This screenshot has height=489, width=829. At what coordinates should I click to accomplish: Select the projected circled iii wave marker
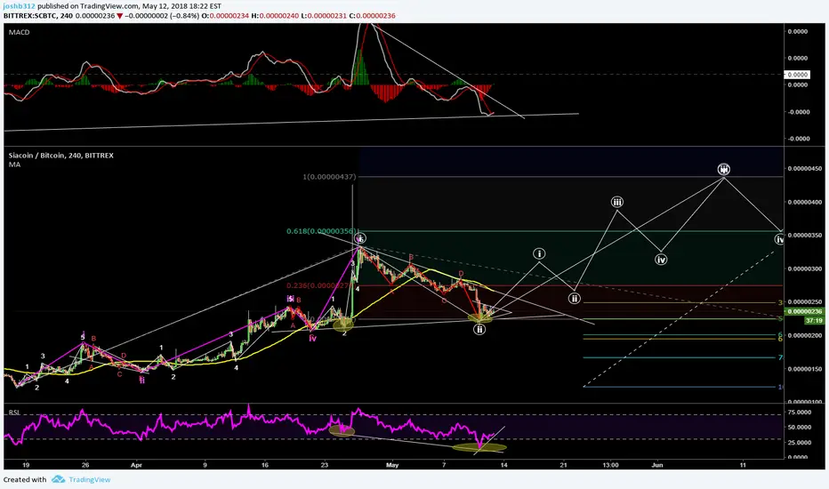617,202
